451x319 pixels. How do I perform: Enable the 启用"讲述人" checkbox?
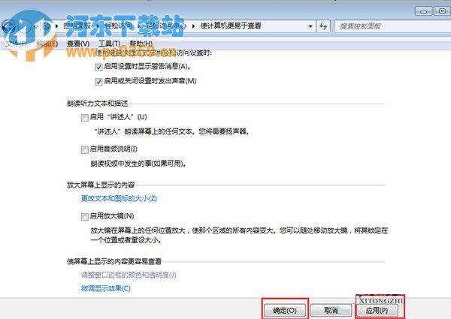point(84,117)
